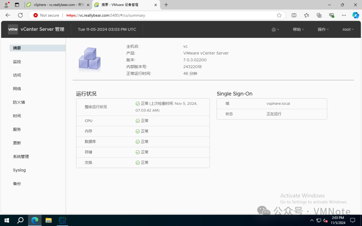Click the VMware vCenter Server product text
Screen dimensions: 362x226
click(206, 53)
